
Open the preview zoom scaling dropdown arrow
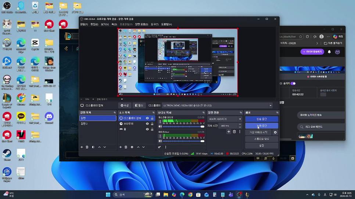[122, 99]
